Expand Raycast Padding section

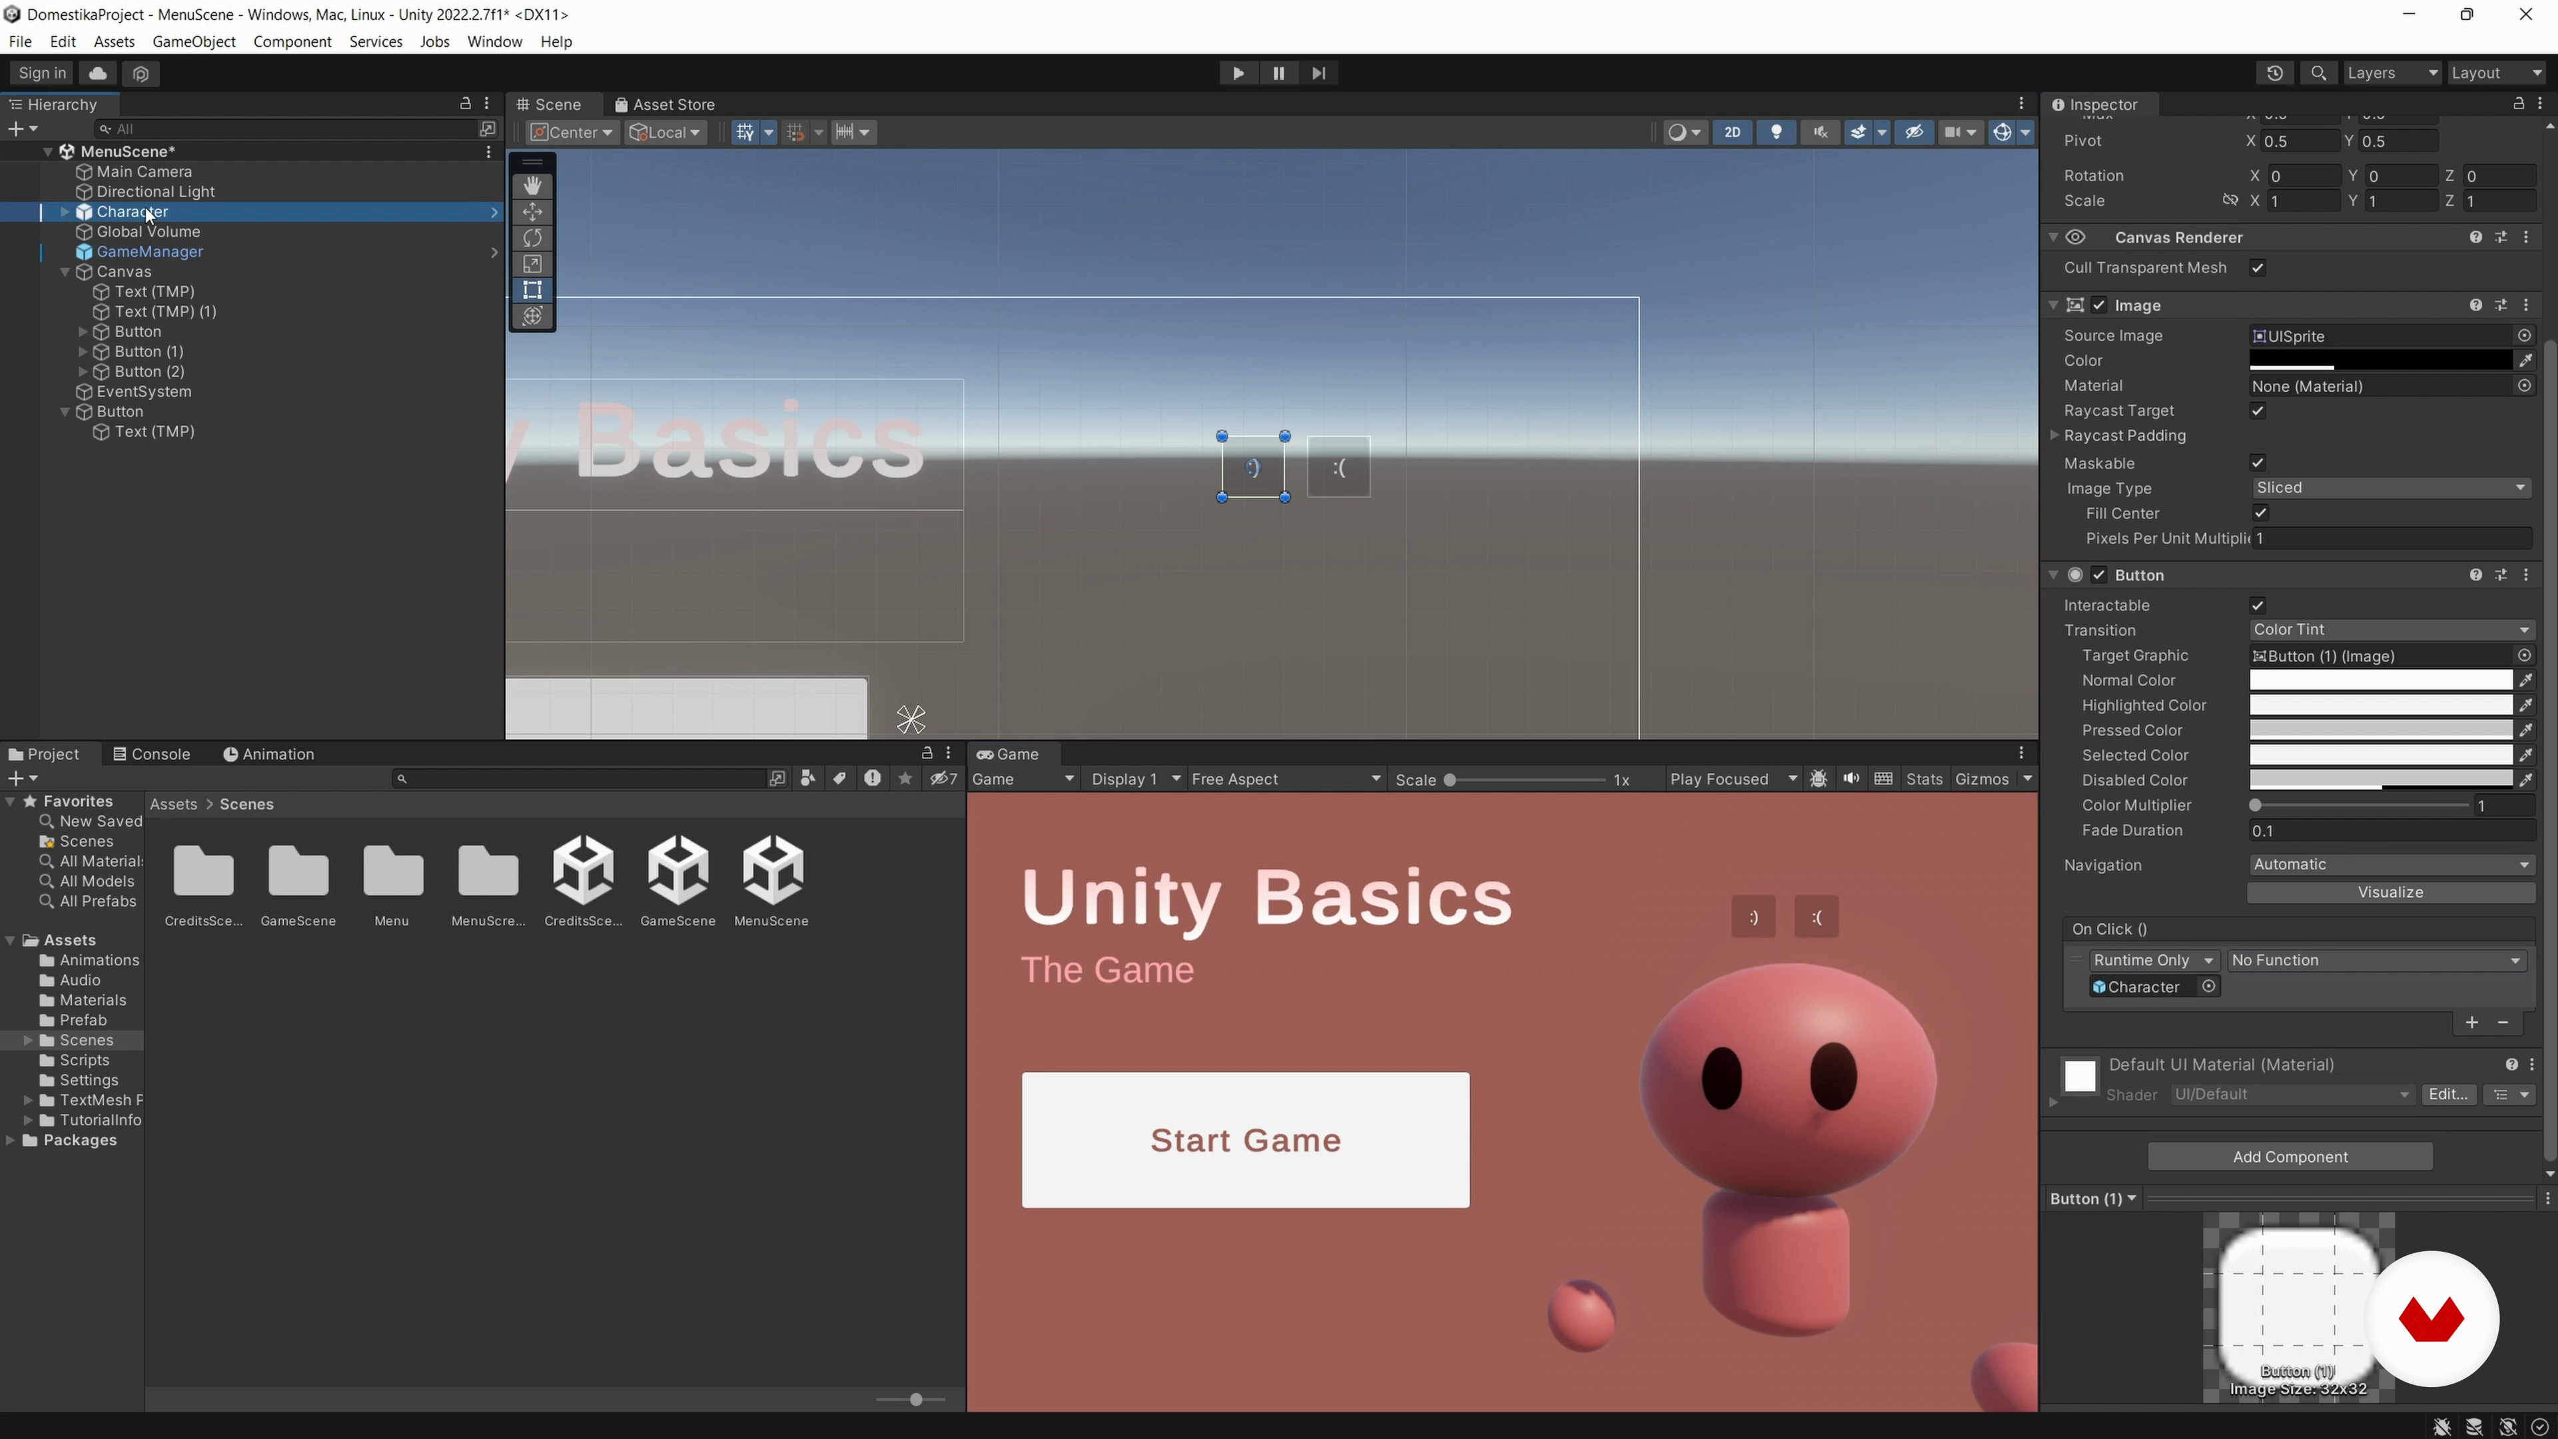(2054, 435)
